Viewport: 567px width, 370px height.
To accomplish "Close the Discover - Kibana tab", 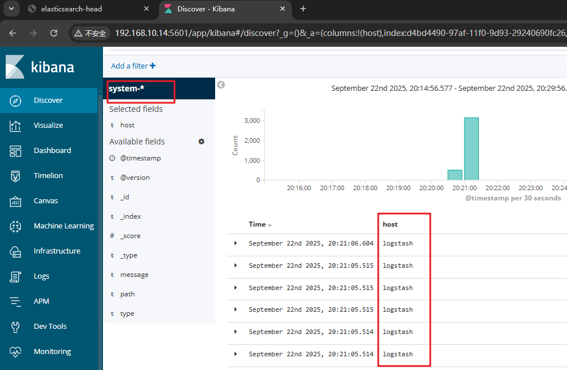I will 283,9.
